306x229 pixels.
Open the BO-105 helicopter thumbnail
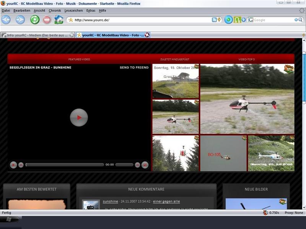pyautogui.click(x=223, y=153)
